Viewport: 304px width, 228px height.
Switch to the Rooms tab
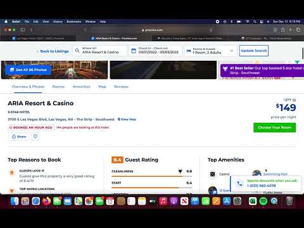tap(58, 87)
